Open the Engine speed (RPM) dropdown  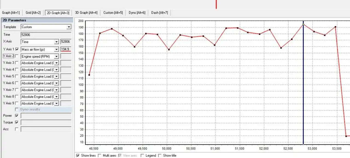(56, 56)
